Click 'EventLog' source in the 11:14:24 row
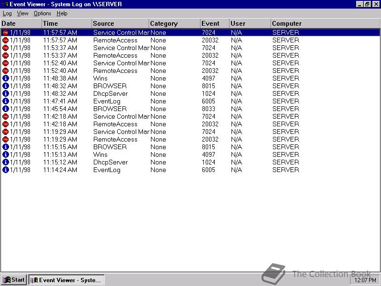 point(107,170)
